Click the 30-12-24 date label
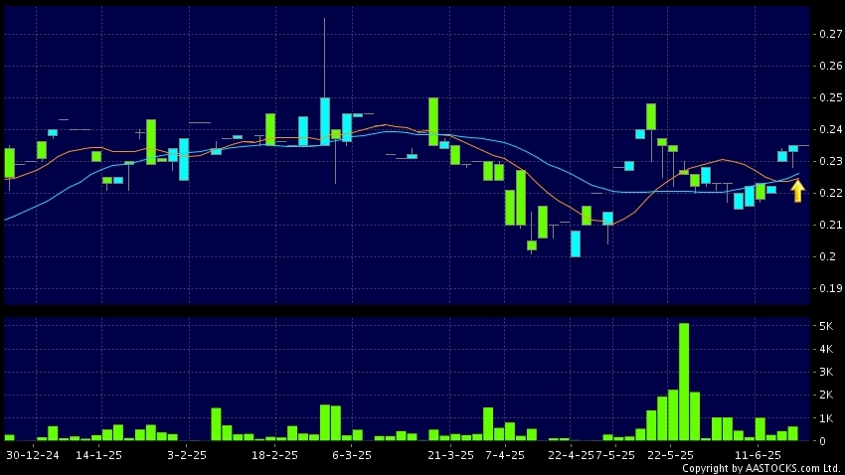 [x=33, y=455]
